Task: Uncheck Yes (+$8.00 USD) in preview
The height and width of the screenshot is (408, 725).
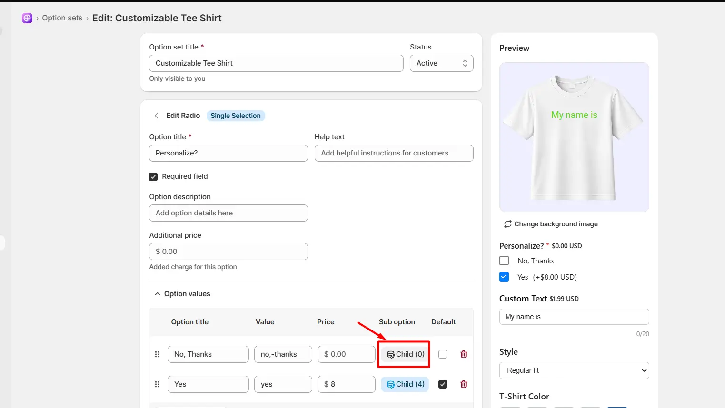Action: [504, 277]
